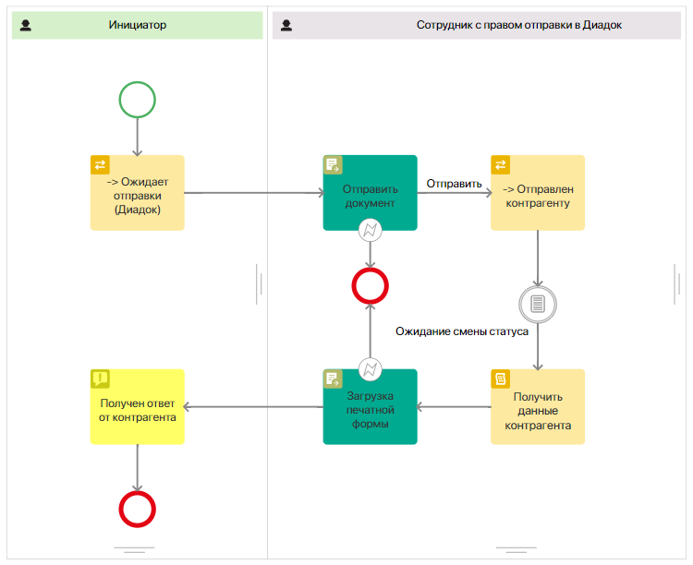Click person icon in 'Сотрудник с правом отправки' header
Screen dimensions: 693x565
(286, 25)
